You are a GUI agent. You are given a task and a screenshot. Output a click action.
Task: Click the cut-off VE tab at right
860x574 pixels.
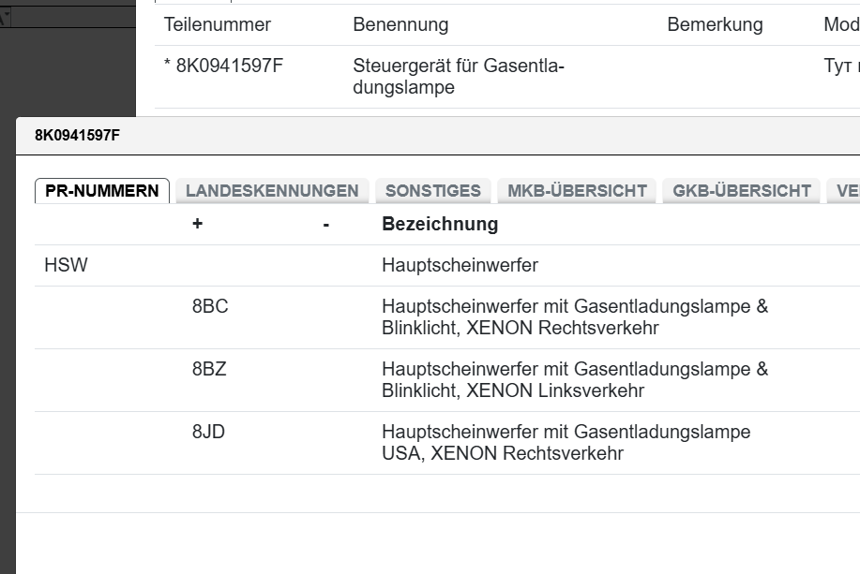point(846,191)
